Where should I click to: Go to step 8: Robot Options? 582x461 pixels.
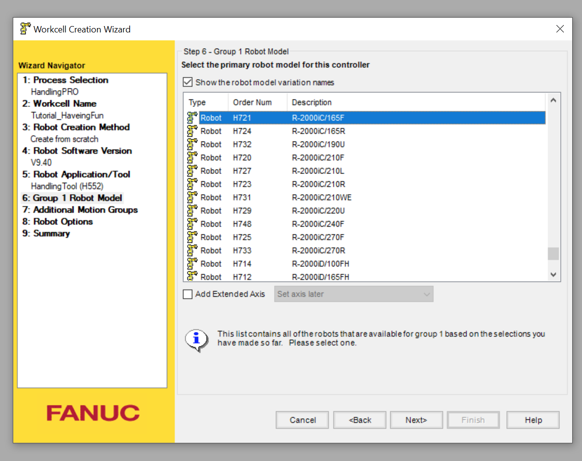pyautogui.click(x=58, y=222)
